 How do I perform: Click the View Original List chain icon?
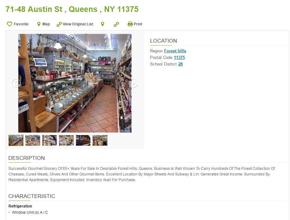pyautogui.click(x=59, y=24)
